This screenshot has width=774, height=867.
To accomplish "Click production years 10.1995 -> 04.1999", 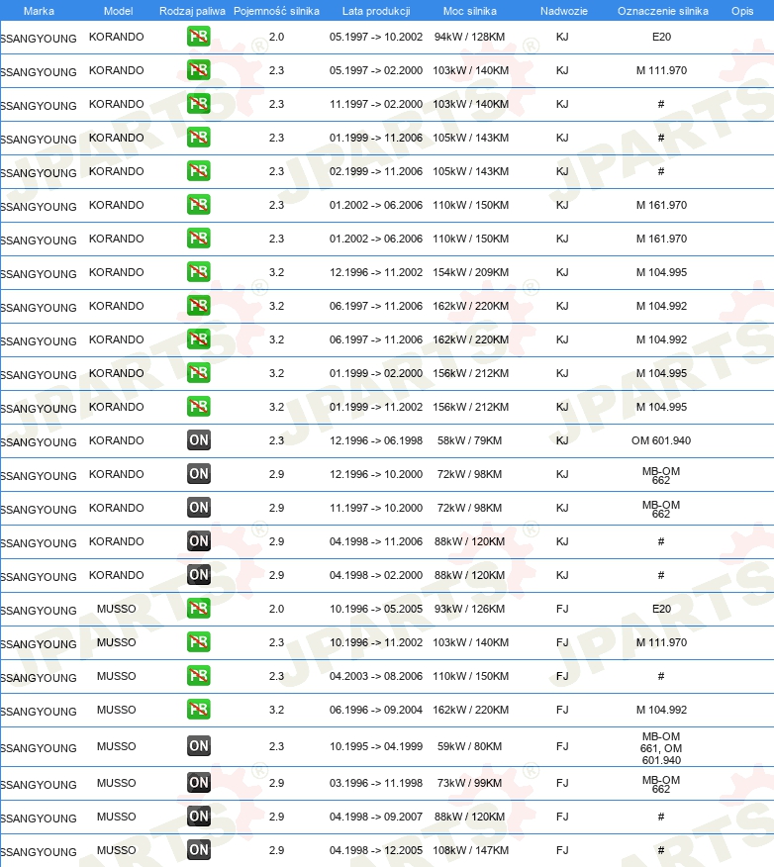I will (376, 746).
